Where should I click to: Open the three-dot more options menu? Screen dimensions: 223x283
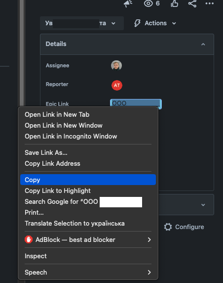[x=210, y=3]
